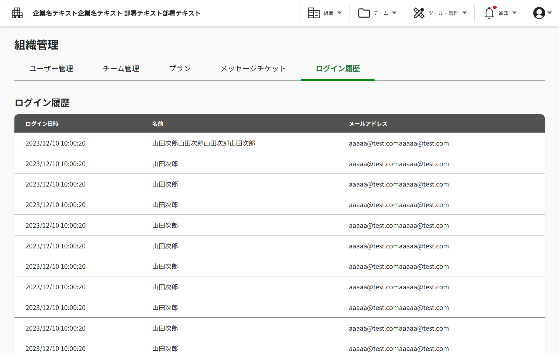Screen dimensions: 560x353
Task: Click the login date in the seventh row
Action: click(x=55, y=266)
